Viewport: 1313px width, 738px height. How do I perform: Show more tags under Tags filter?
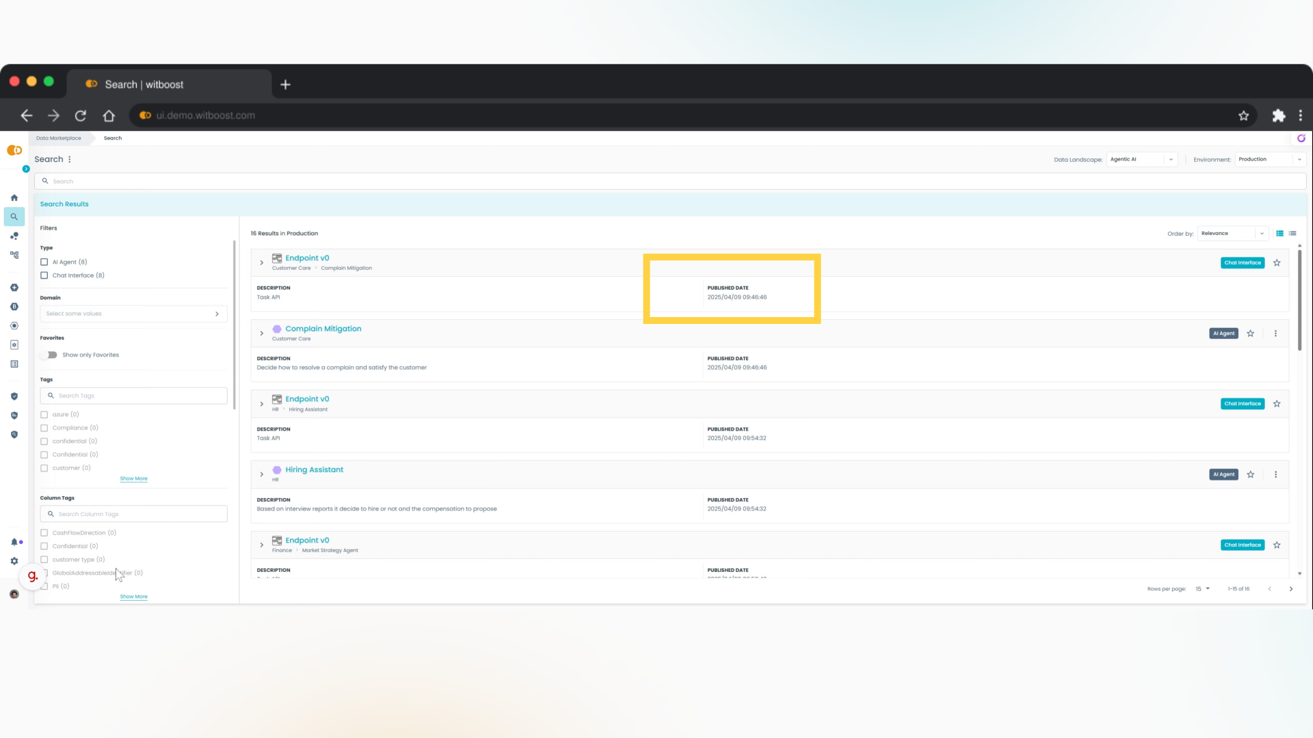click(133, 479)
